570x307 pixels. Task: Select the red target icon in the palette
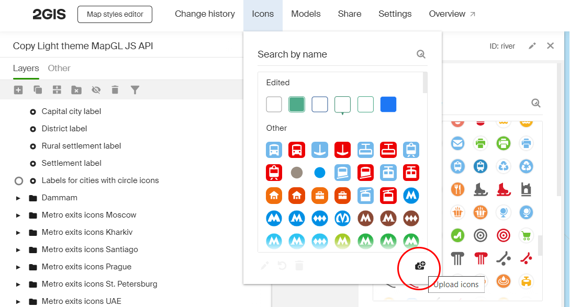click(x=503, y=235)
